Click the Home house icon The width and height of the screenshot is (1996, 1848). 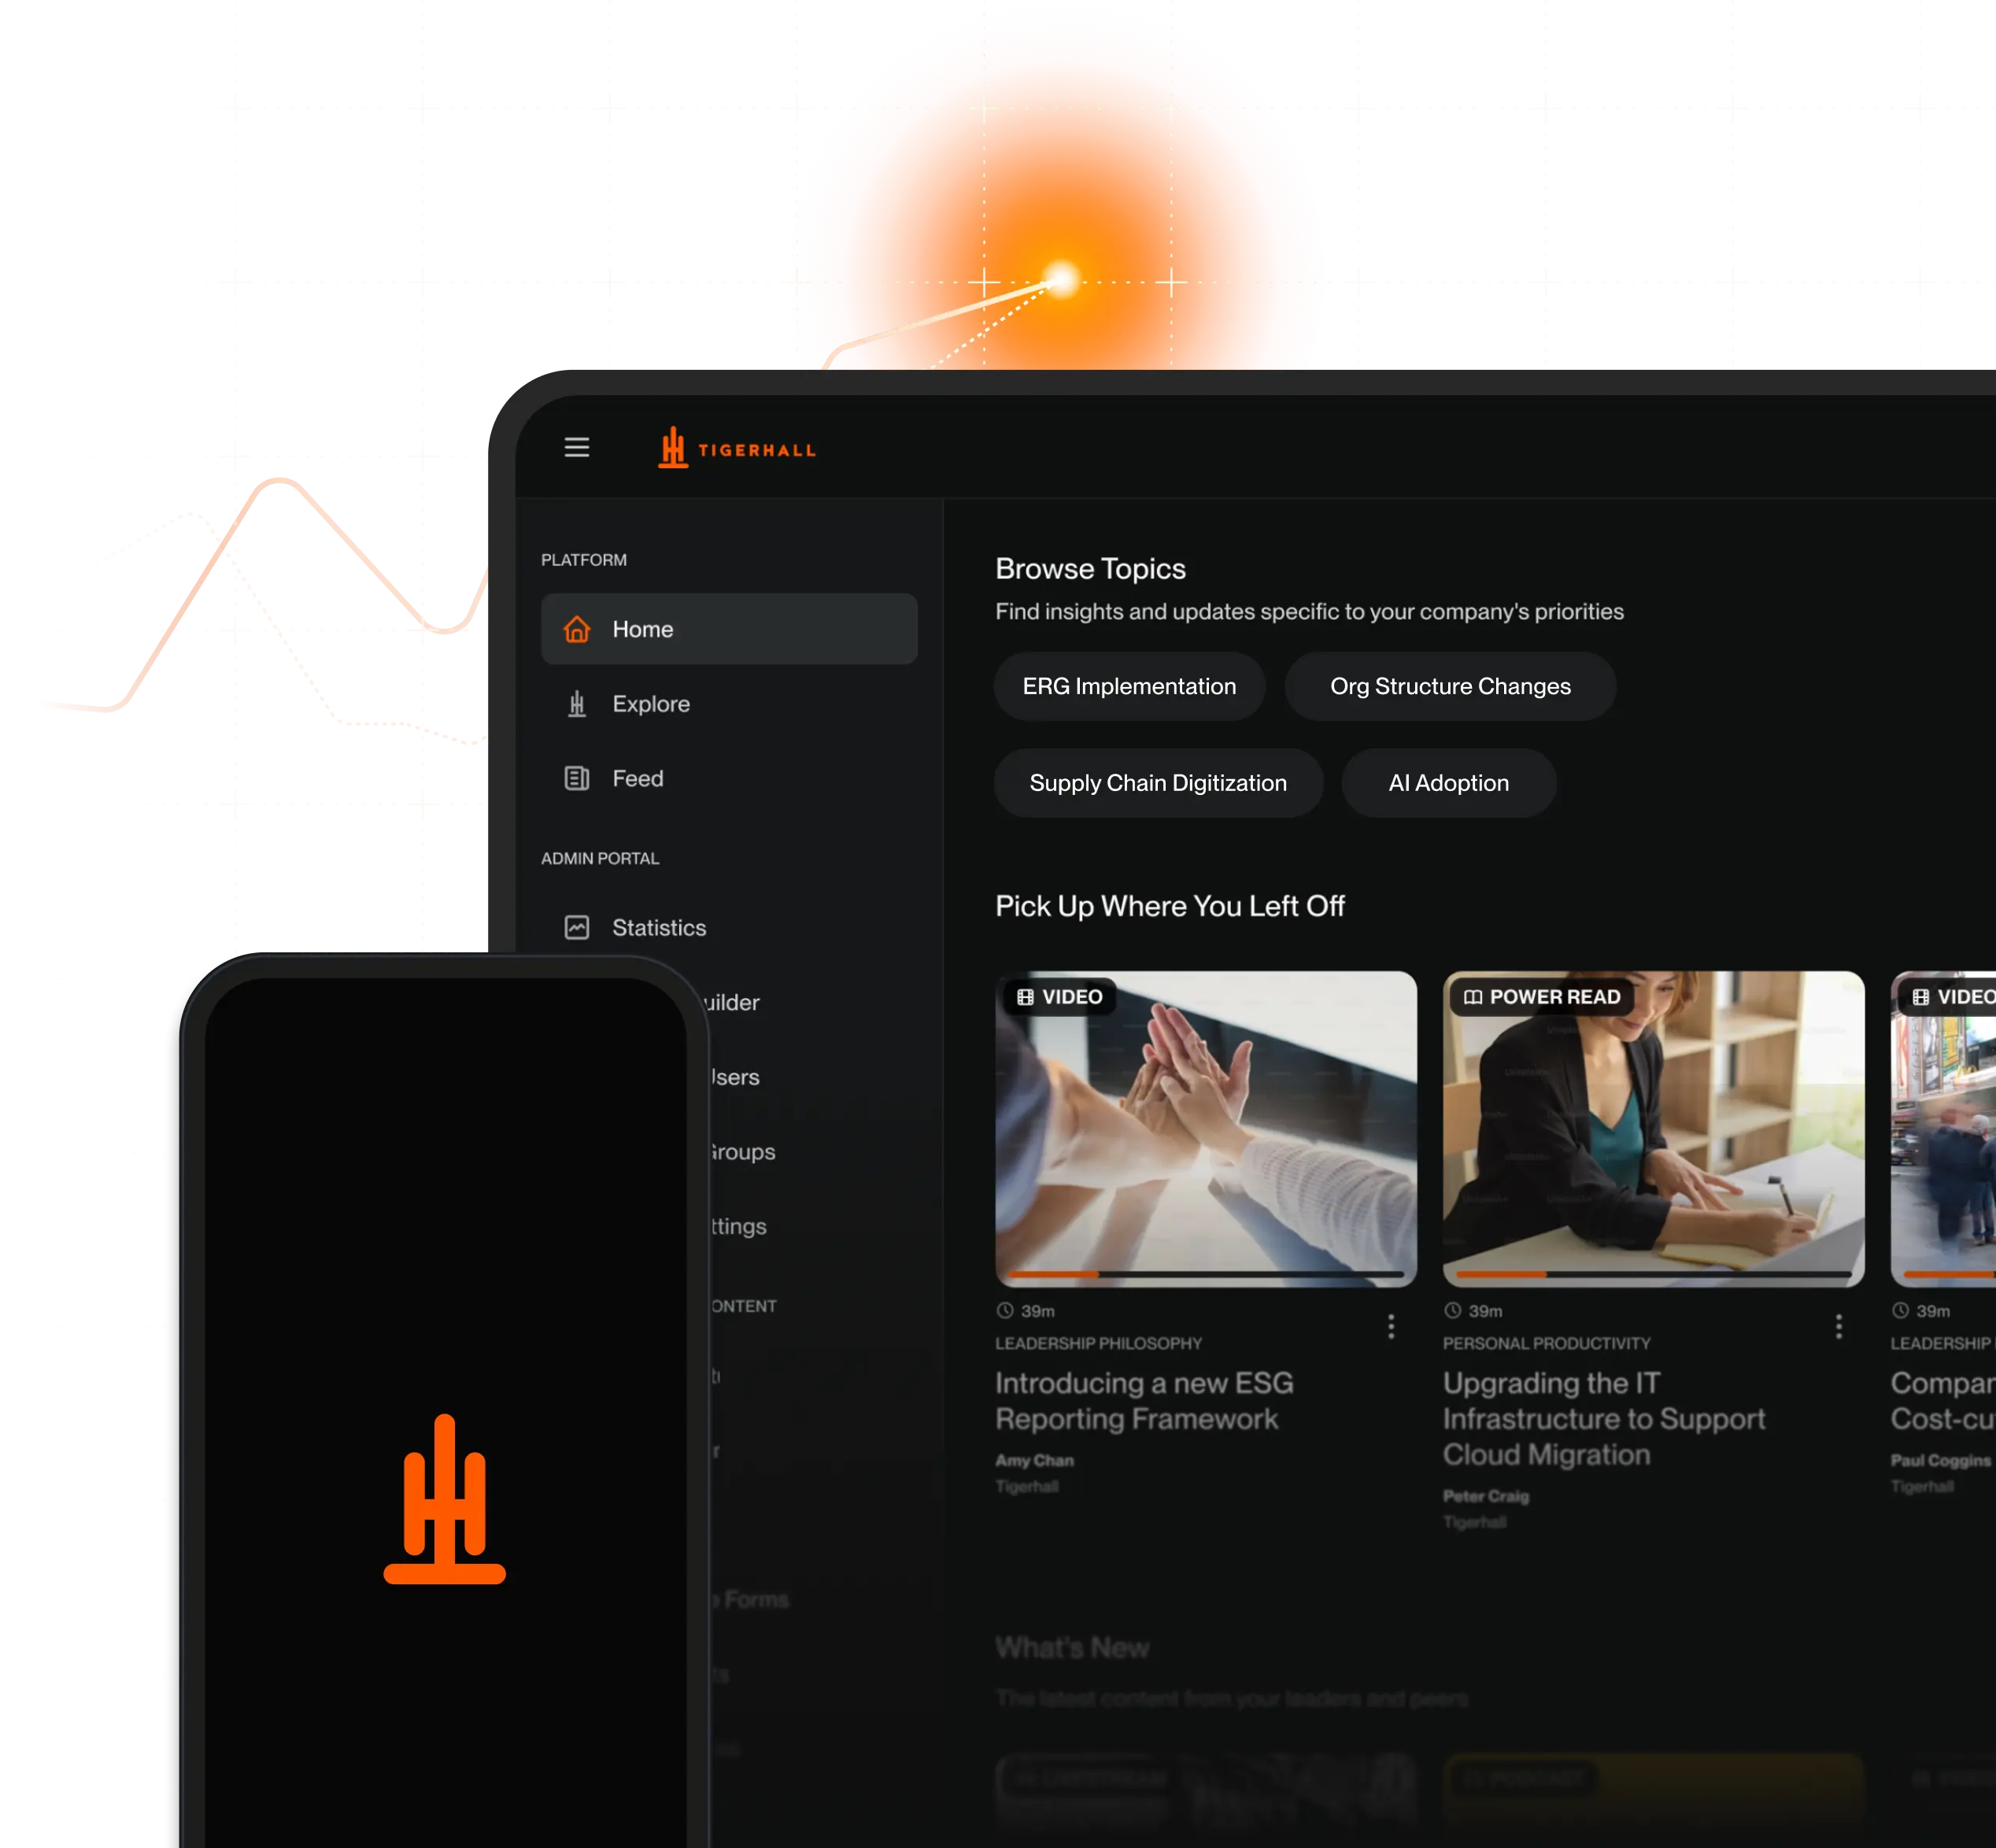[x=577, y=629]
